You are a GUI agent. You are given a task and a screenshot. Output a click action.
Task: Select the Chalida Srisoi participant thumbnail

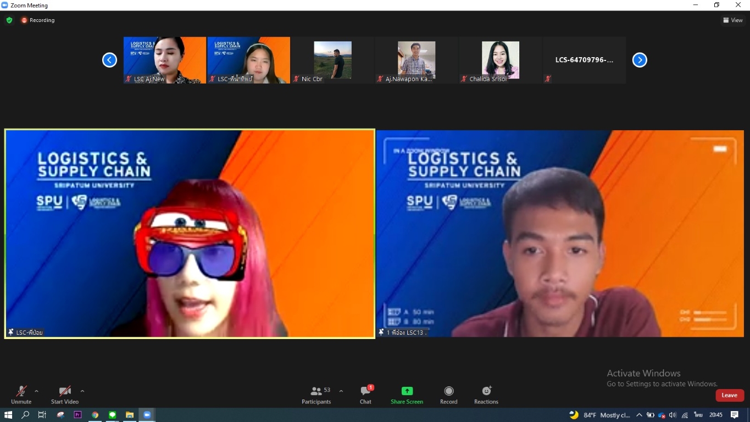(501, 60)
